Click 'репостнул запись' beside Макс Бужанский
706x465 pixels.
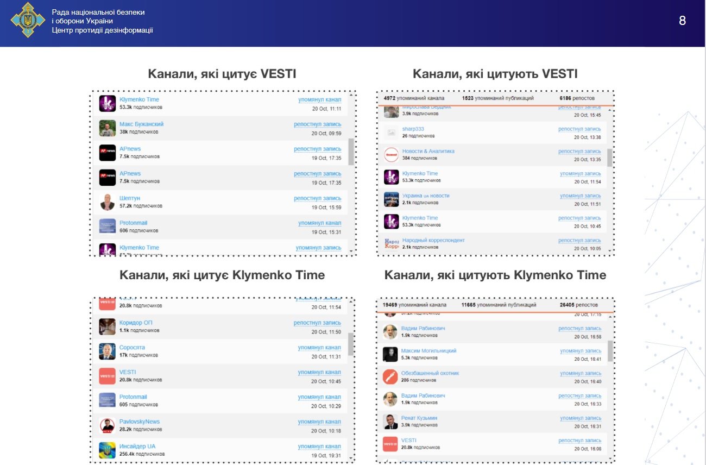click(318, 124)
